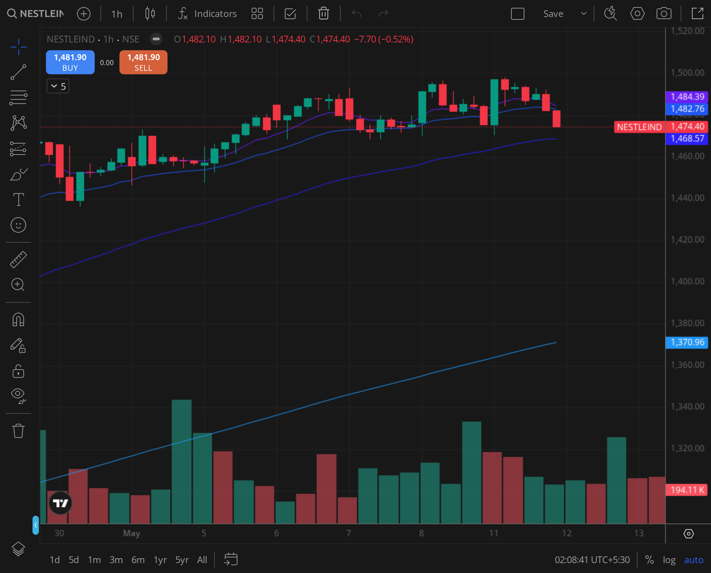Open the go to date calendar

(x=231, y=560)
